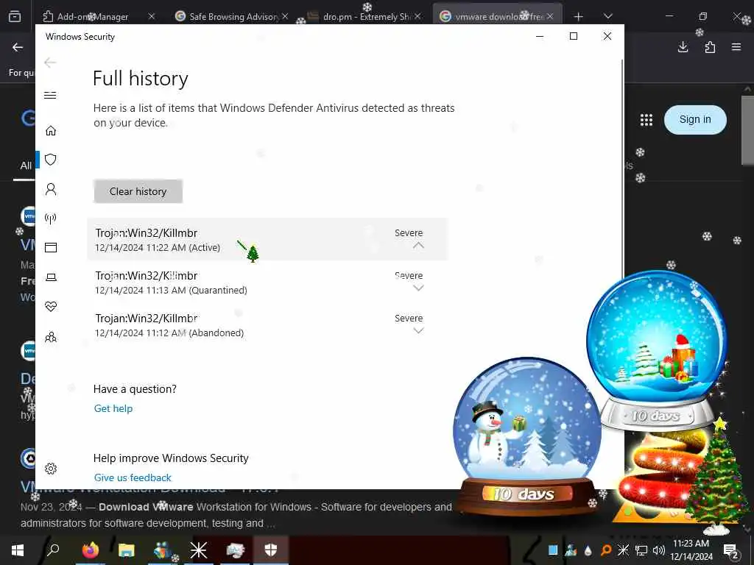Open taskbar search magnifier
754x565 pixels.
(53, 550)
